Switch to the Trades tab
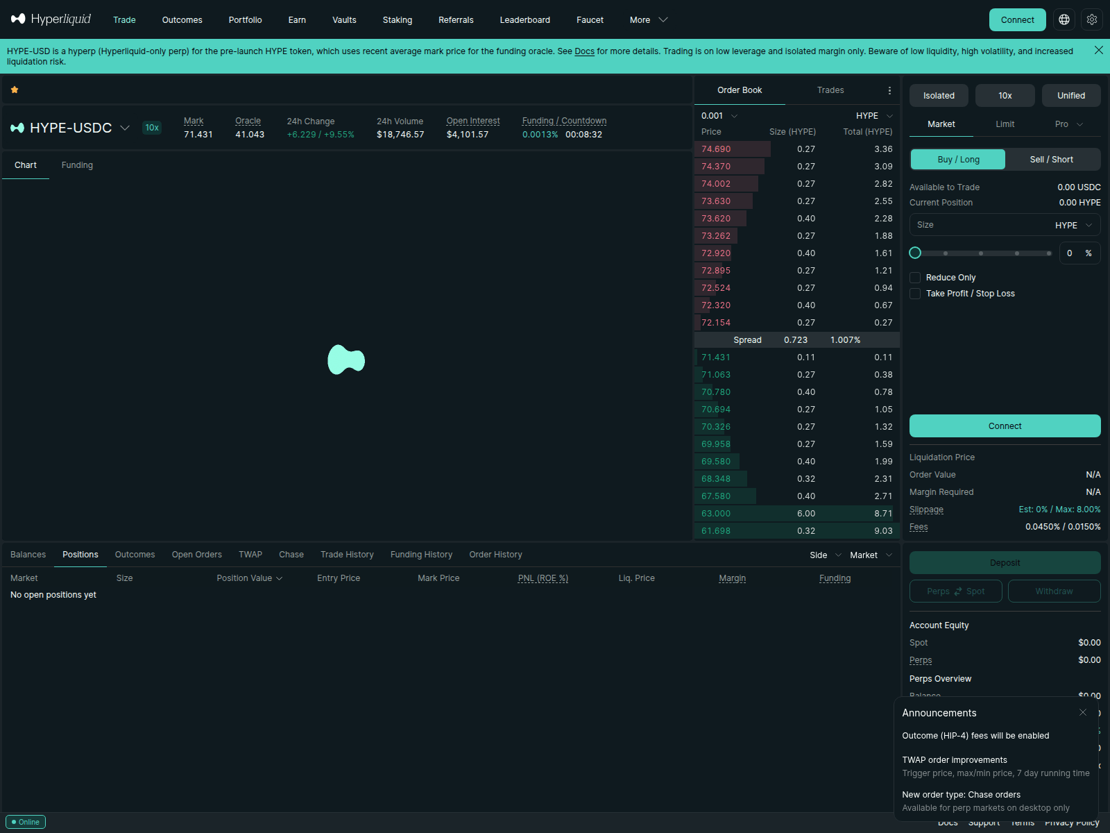Image resolution: width=1110 pixels, height=833 pixels. point(830,90)
